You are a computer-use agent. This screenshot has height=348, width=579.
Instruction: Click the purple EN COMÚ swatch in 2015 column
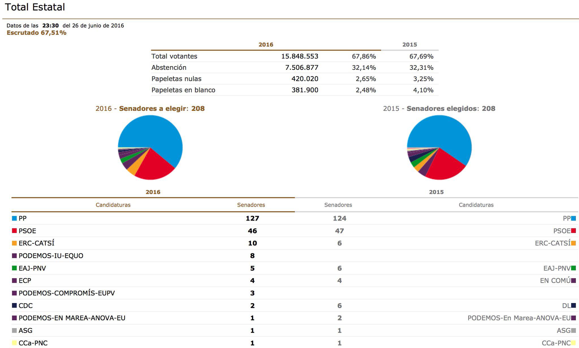pyautogui.click(x=573, y=280)
